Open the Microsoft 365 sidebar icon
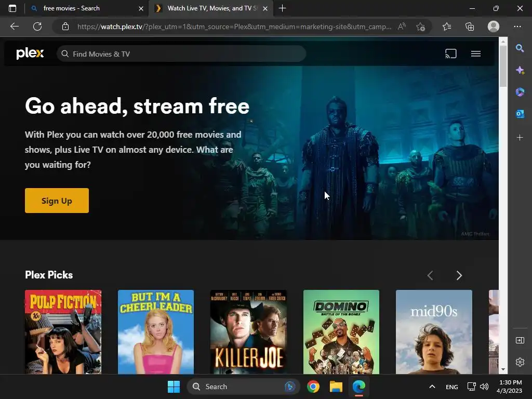Screen dimensions: 532x399 [x=520, y=92]
